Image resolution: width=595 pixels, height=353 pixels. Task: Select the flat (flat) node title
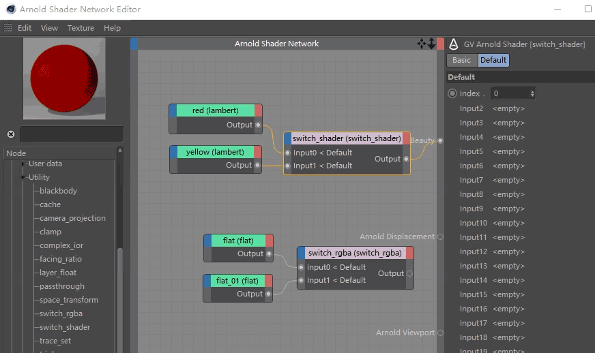238,241
